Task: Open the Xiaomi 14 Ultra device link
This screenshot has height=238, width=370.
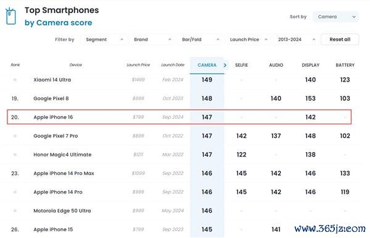Action: 52,80
